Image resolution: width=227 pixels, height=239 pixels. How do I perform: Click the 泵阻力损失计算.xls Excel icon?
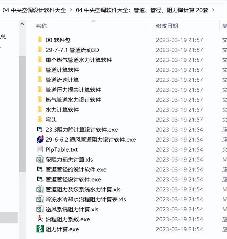click(x=40, y=159)
